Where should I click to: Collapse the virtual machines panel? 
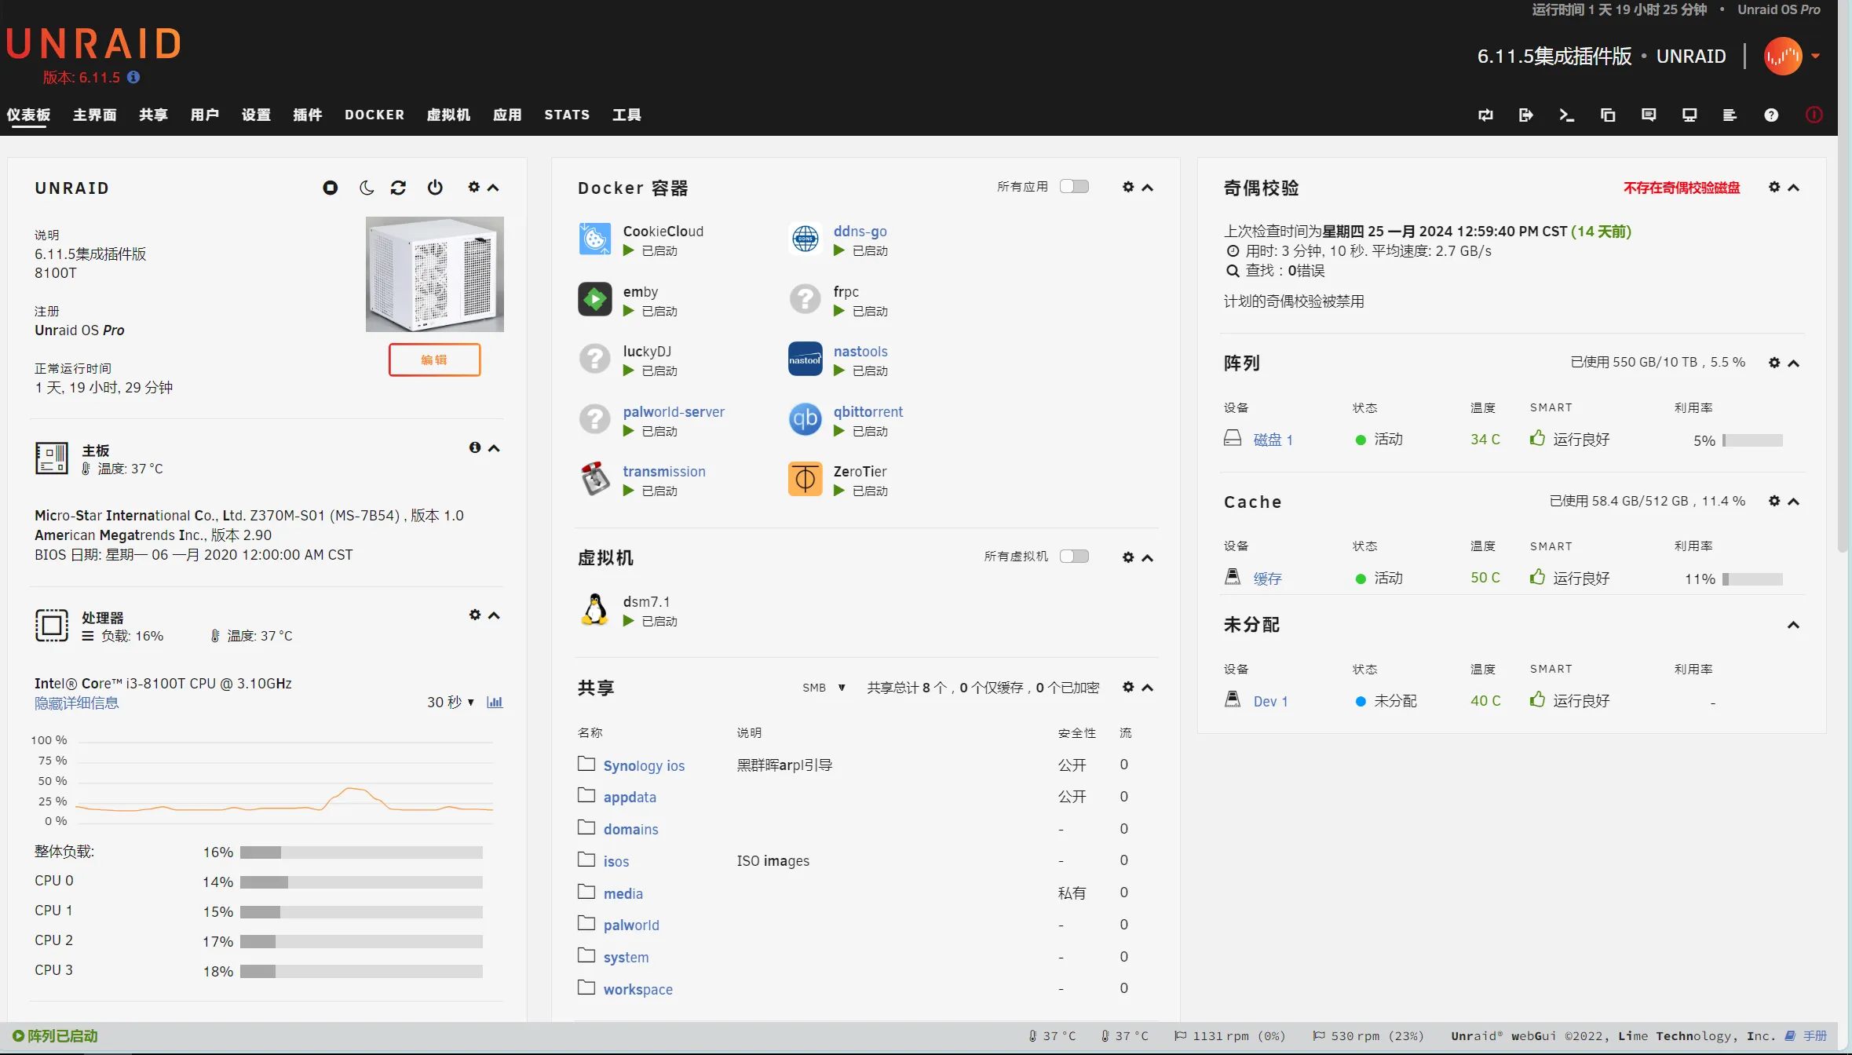(1148, 558)
